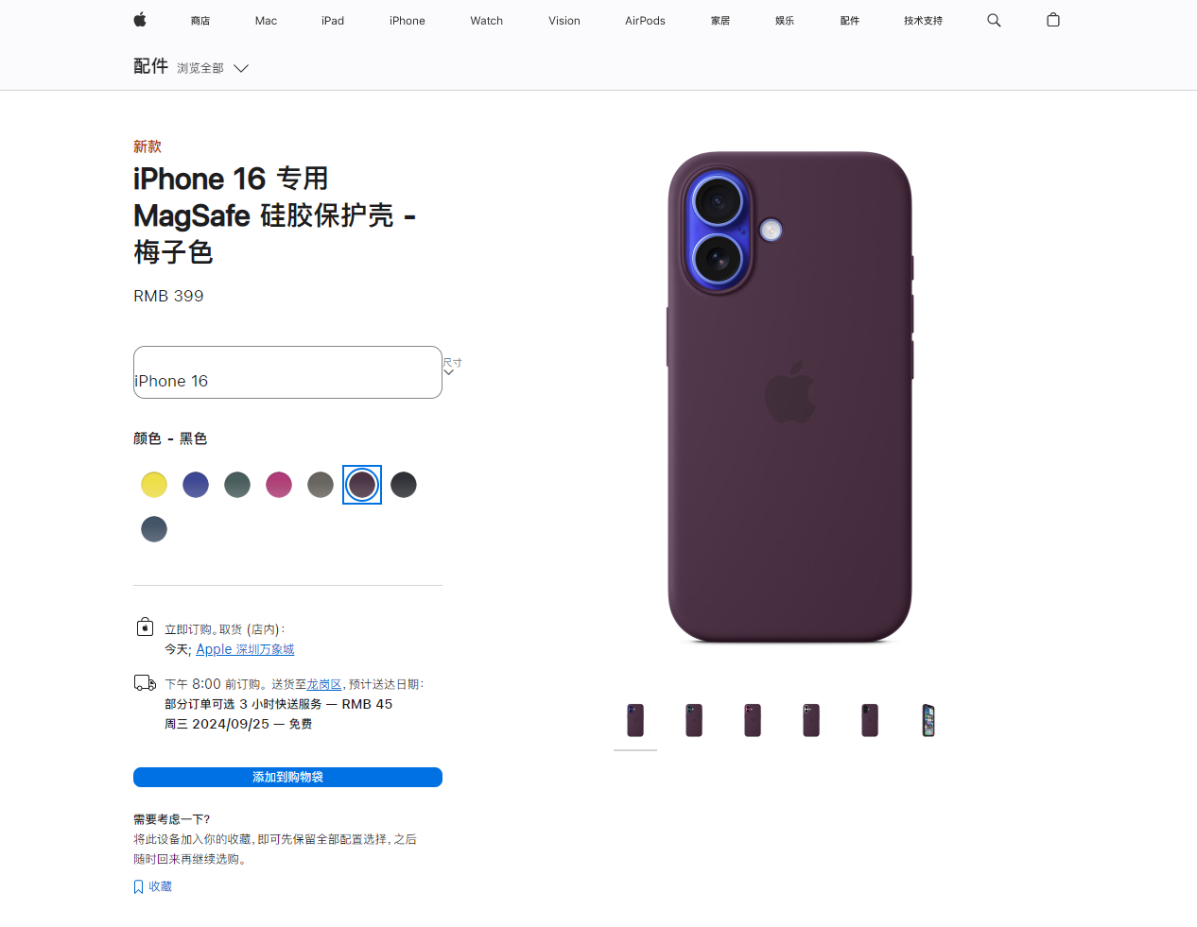Click the delivery truck icon
The height and width of the screenshot is (927, 1197).
pyautogui.click(x=145, y=682)
